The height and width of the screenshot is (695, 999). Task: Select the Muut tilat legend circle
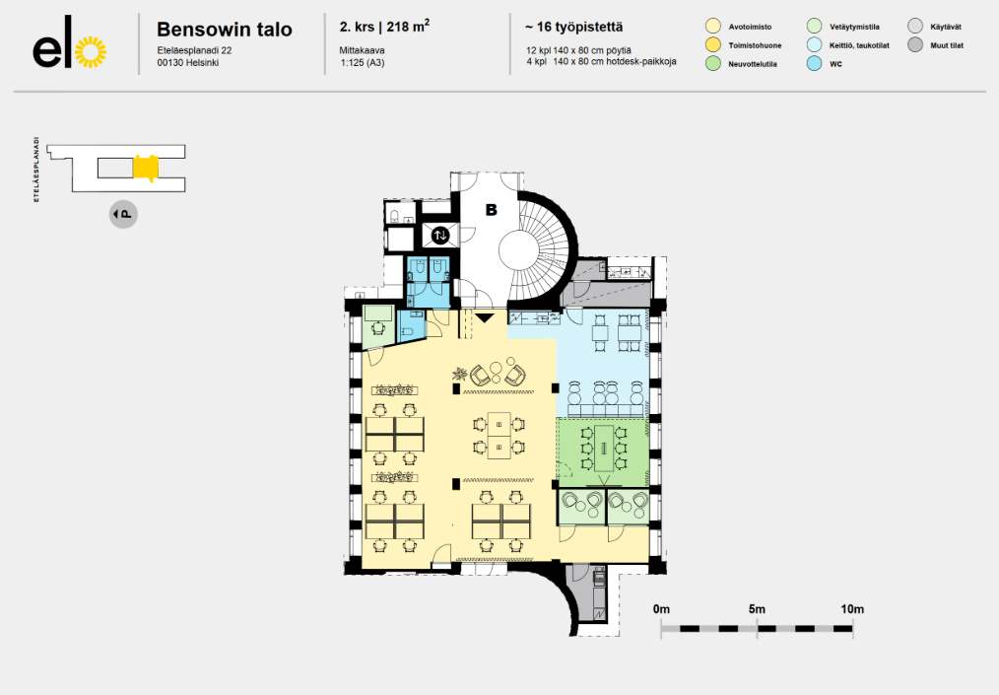coord(915,44)
